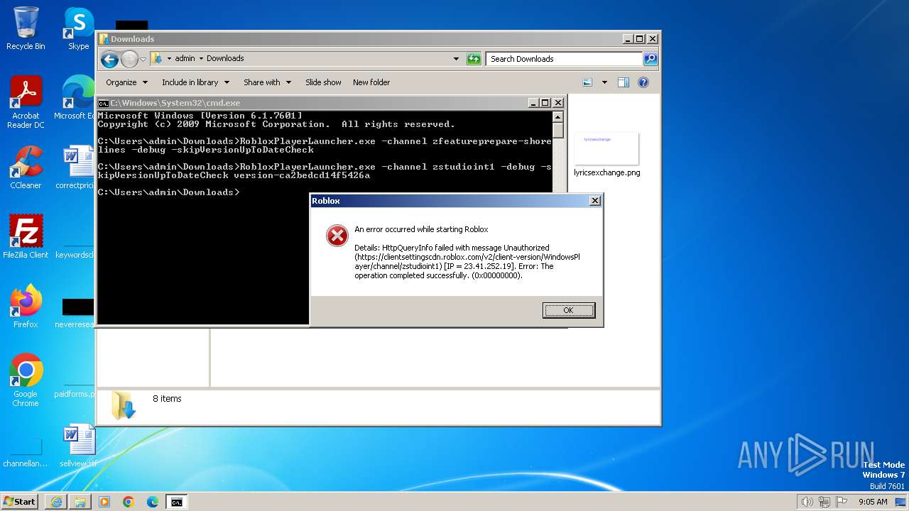Click the Search Downloads field
909x511 pixels.
pyautogui.click(x=565, y=59)
